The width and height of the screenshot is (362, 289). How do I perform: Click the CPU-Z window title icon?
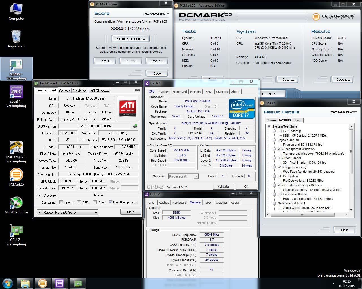click(147, 83)
